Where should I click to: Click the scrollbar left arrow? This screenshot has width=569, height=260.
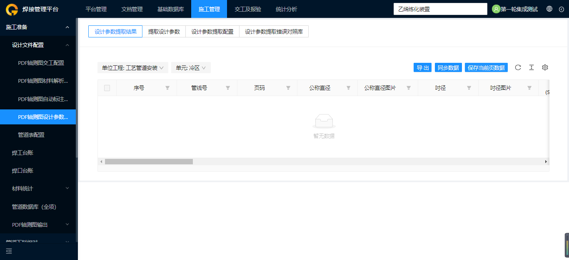pos(101,161)
